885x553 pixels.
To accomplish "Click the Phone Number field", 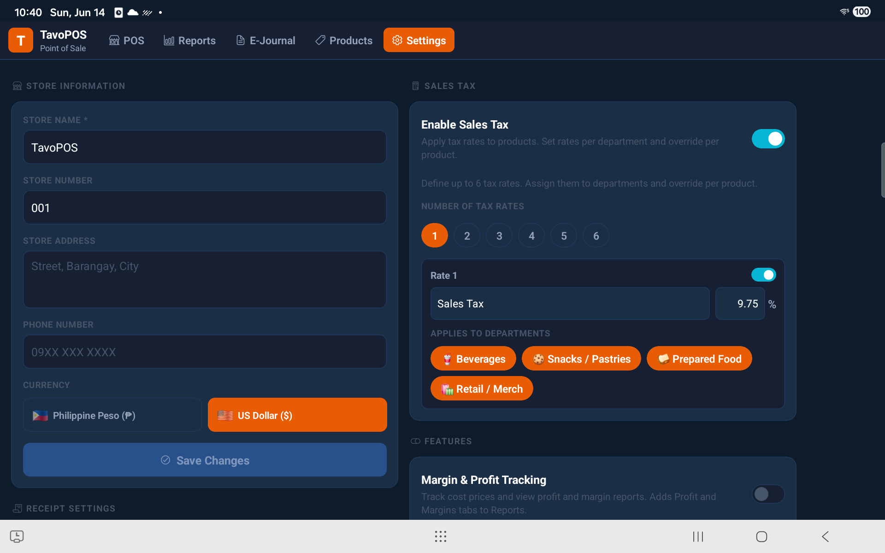I will 205,352.
